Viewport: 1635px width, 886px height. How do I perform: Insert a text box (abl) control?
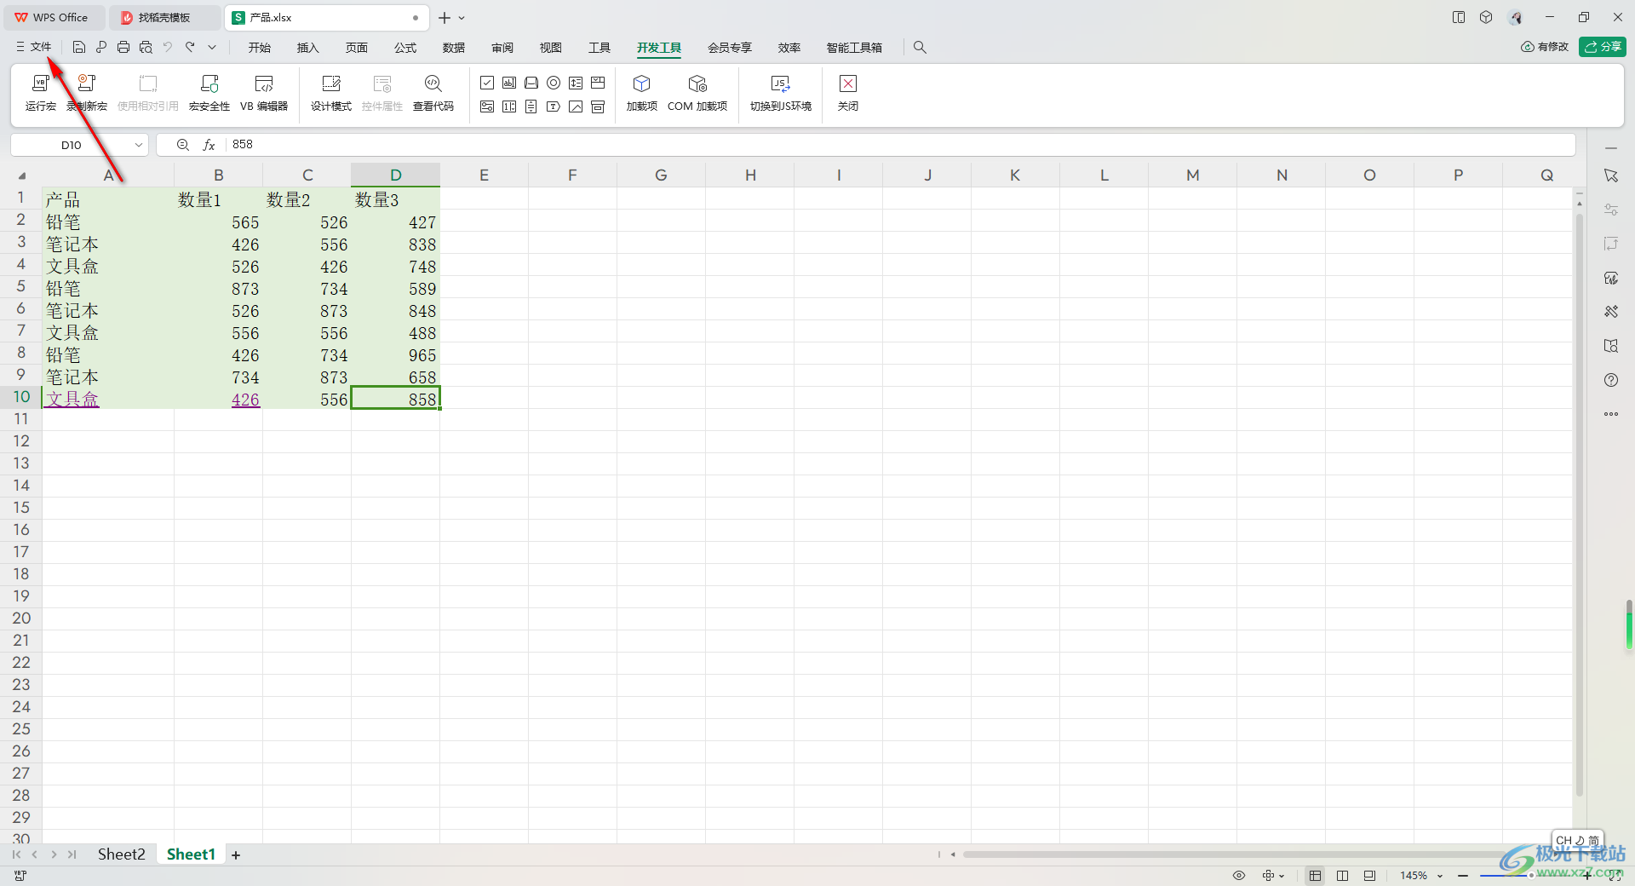pos(509,83)
